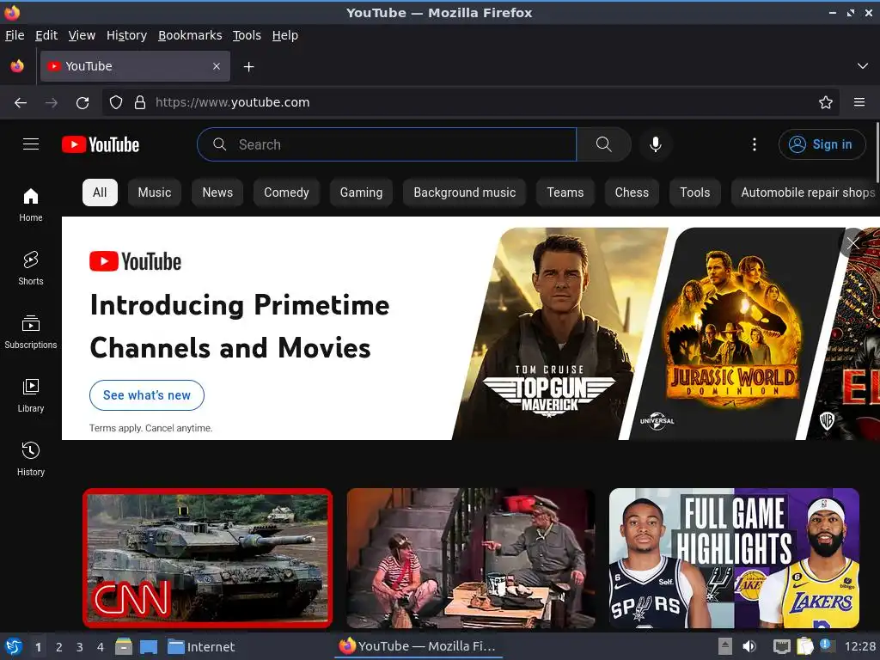
Task: Open Library in the sidebar
Action: (x=31, y=395)
